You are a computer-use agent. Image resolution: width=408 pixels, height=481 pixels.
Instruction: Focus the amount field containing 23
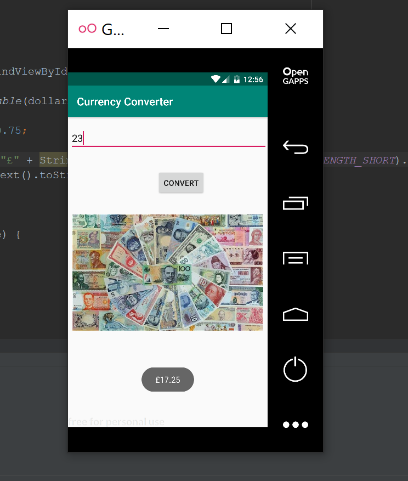(168, 139)
